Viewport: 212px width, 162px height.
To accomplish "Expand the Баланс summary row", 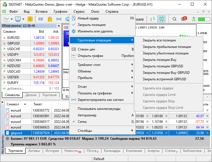I will pos(8,139).
